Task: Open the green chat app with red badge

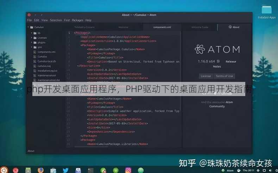Action: pyautogui.click(x=103, y=170)
